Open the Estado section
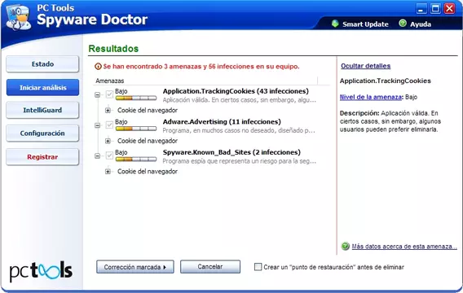463x293 pixels. tap(42, 64)
